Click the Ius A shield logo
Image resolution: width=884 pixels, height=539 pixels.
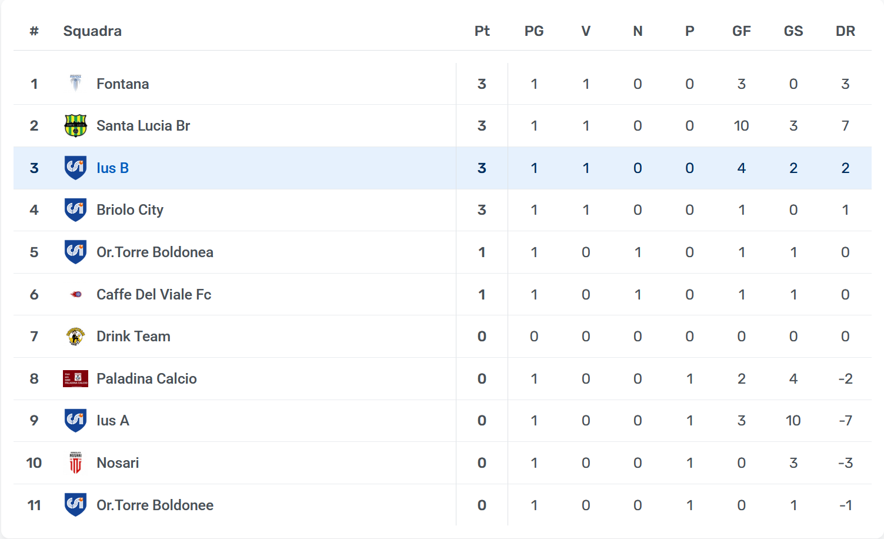(x=75, y=421)
